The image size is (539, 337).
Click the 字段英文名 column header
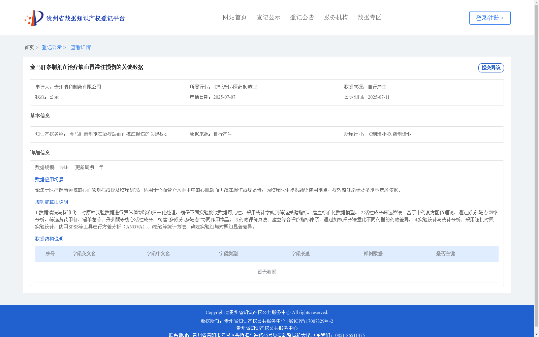click(x=84, y=254)
